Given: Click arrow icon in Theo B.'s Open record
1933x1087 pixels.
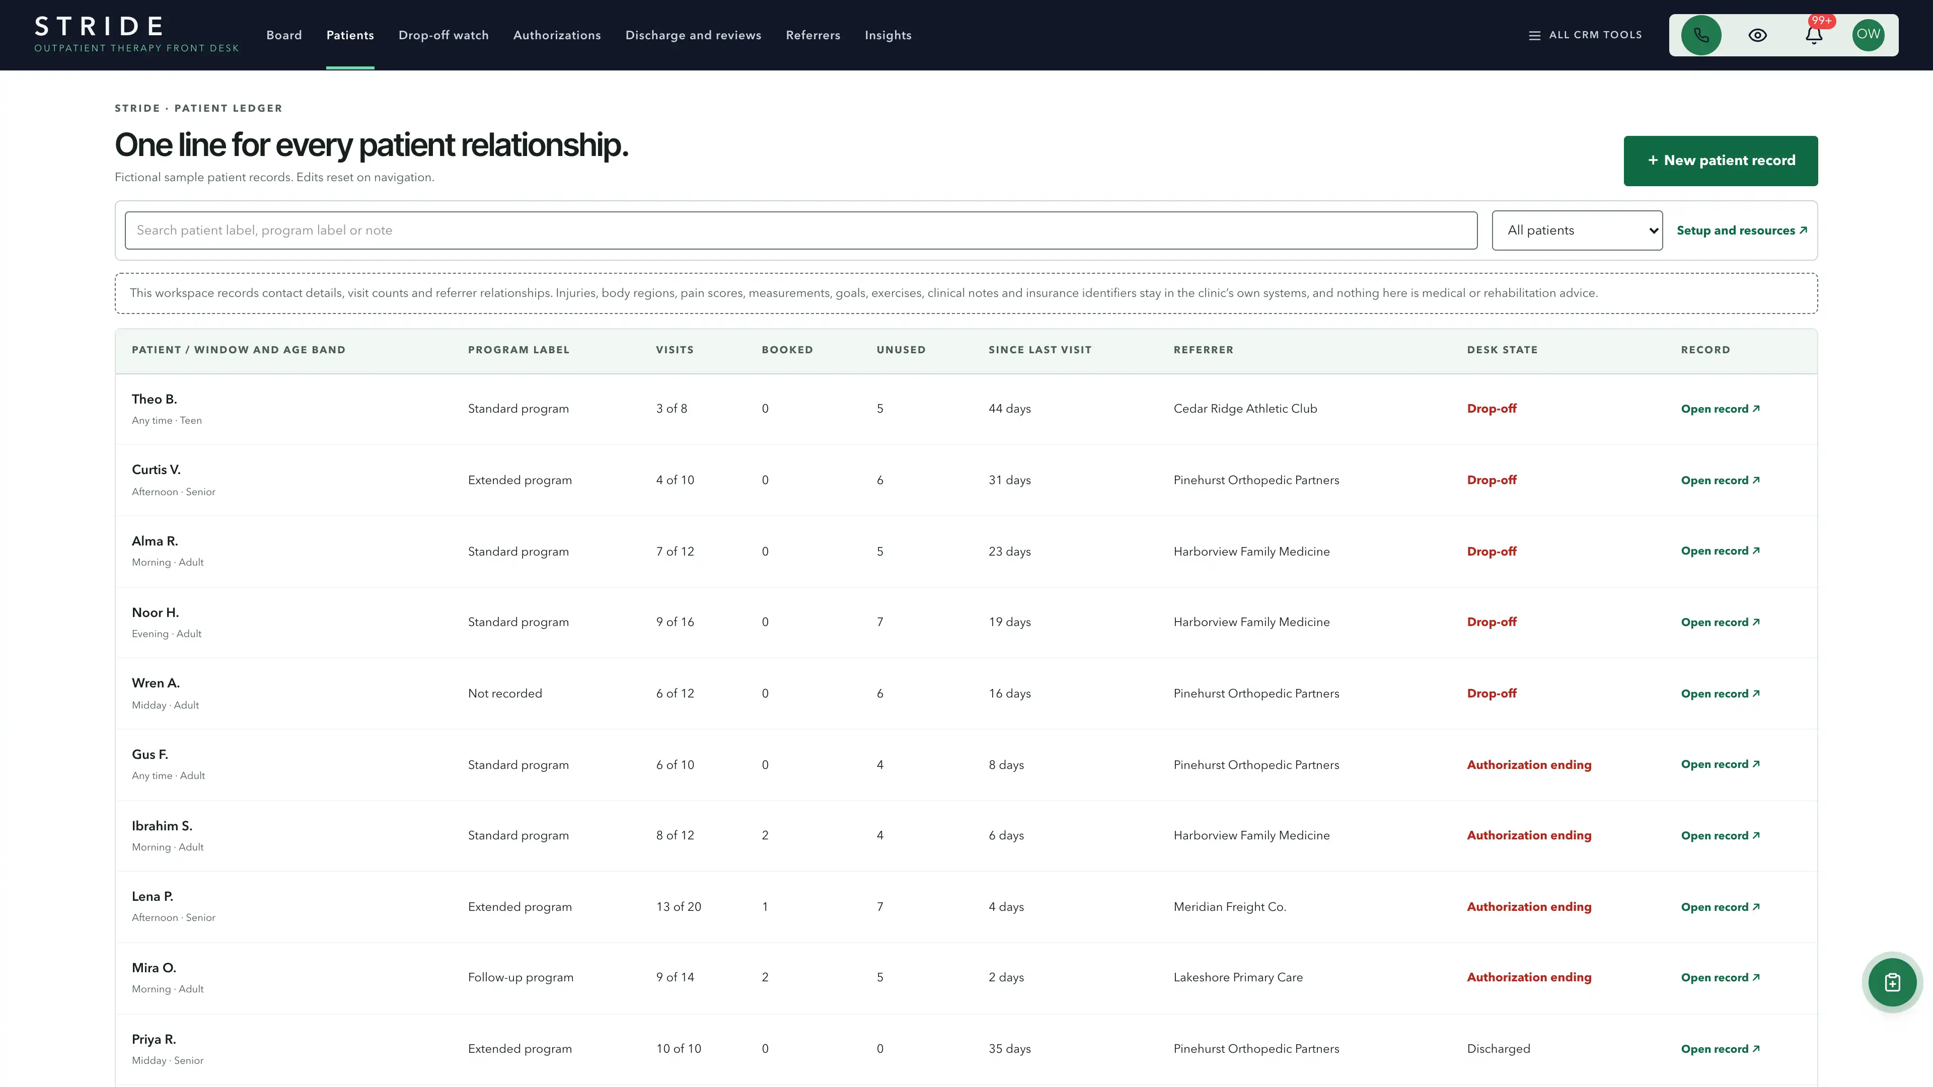Looking at the screenshot, I should [1756, 408].
